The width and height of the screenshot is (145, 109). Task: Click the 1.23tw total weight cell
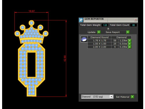coord(123,41)
